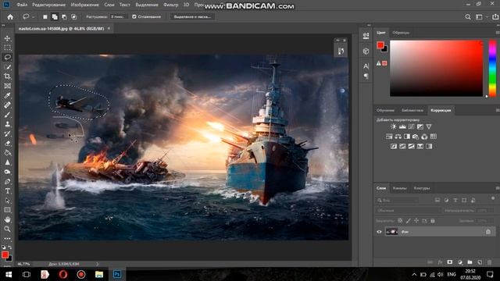Open the layer fill dropdown

point(485,220)
